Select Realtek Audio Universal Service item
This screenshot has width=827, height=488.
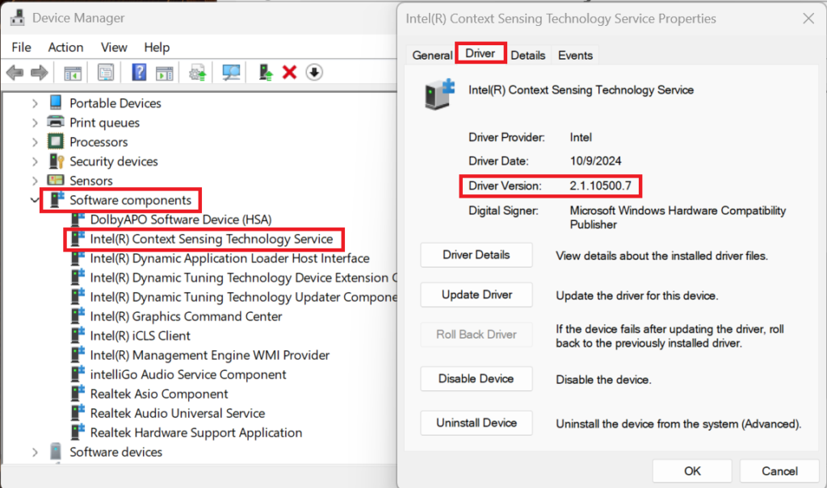(x=177, y=413)
